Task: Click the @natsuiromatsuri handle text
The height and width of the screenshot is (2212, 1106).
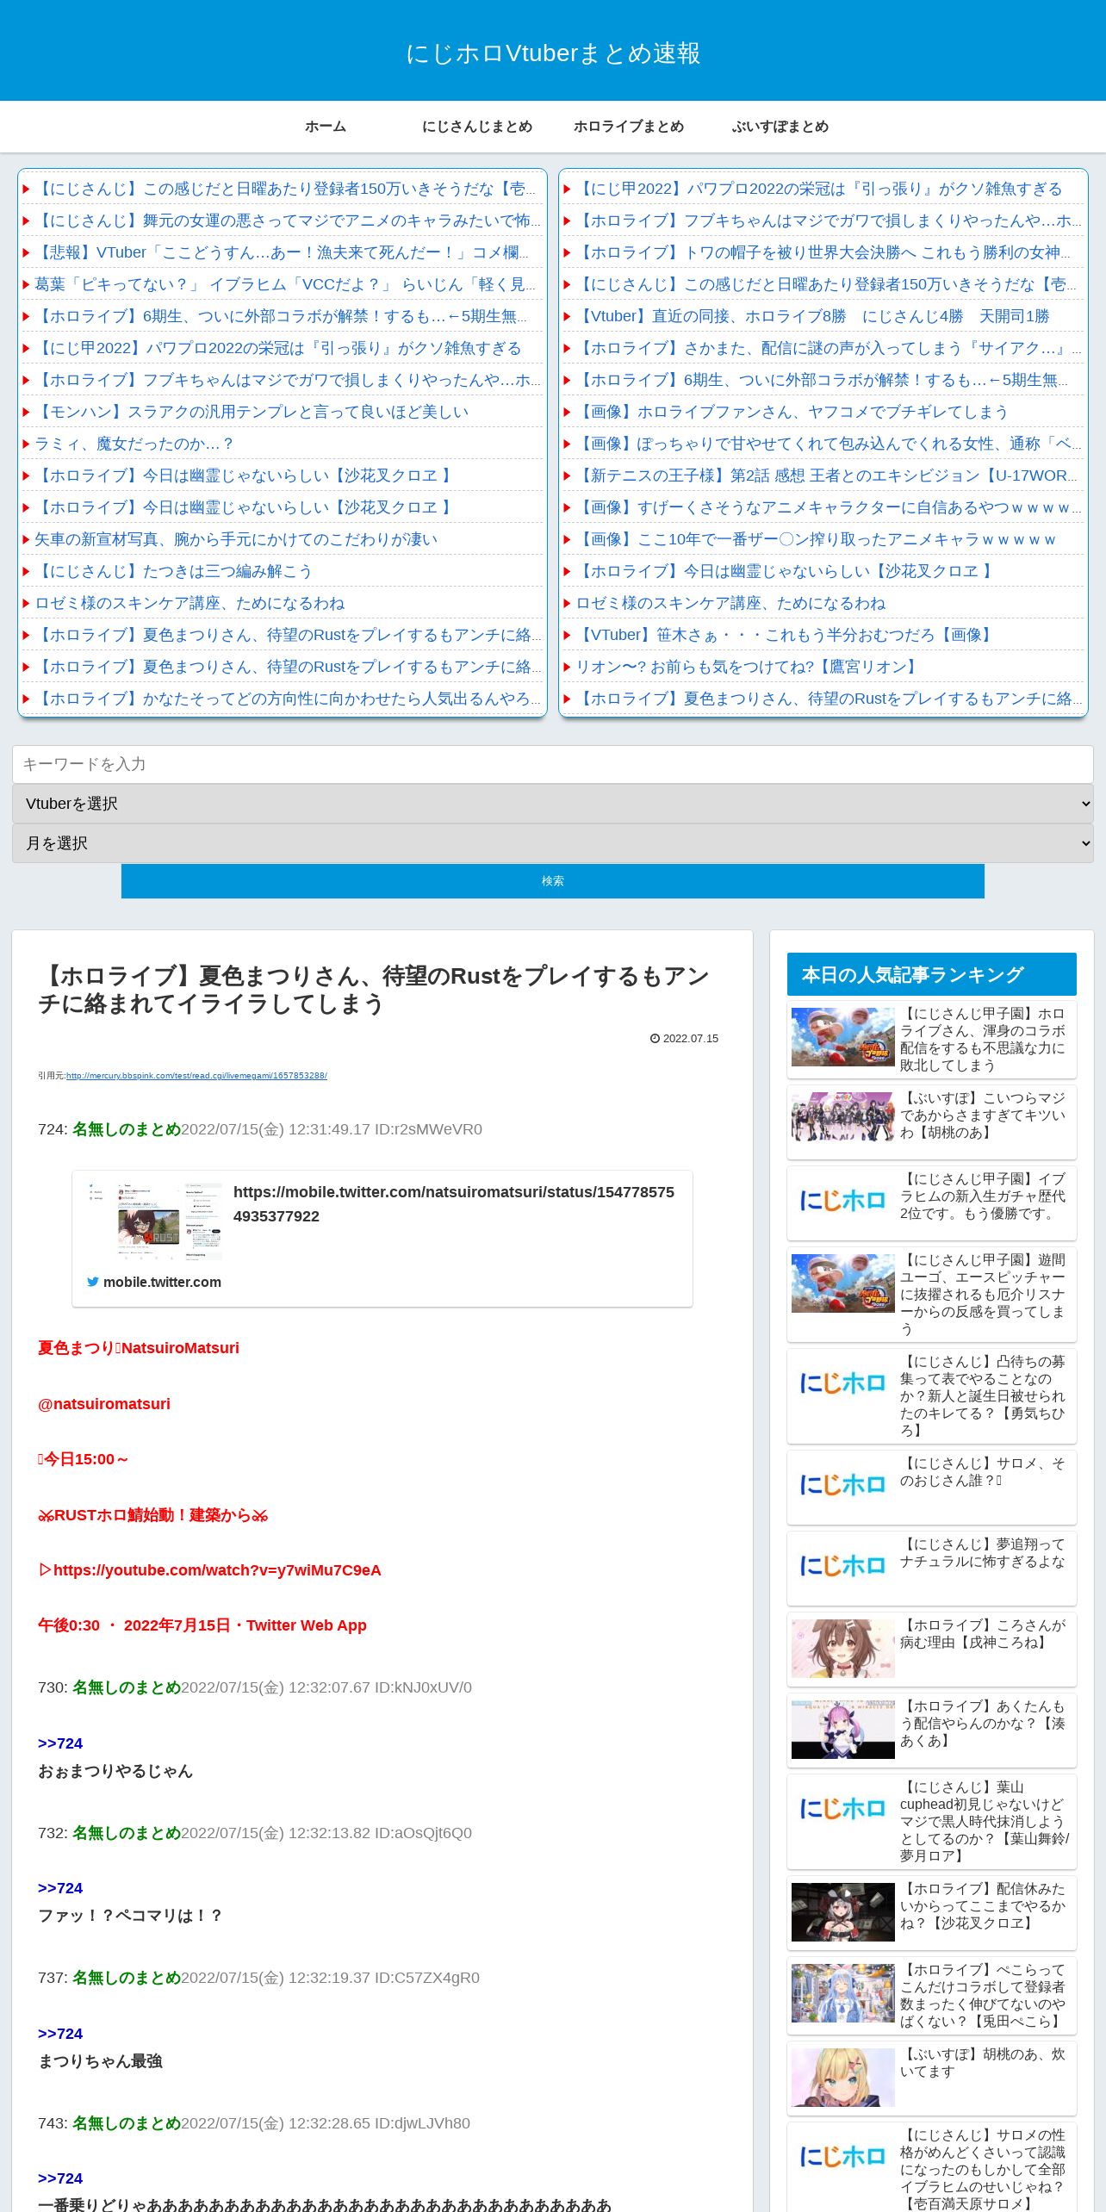Action: point(104,1403)
